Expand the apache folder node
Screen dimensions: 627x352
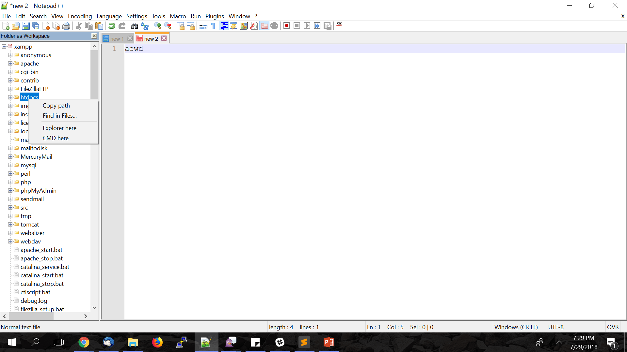coord(10,64)
